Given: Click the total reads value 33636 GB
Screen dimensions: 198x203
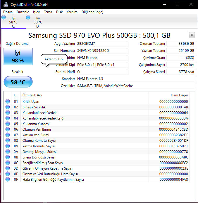Looking at the screenshot, I should click(180, 44).
